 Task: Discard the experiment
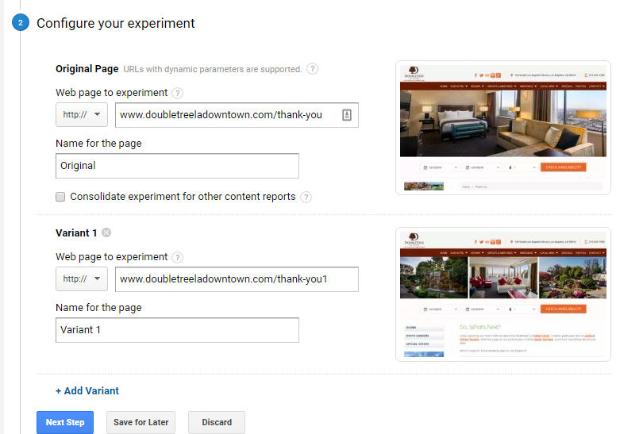217,423
